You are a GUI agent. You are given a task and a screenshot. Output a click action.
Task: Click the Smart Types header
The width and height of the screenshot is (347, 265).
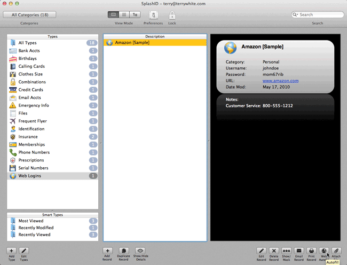coord(53,215)
